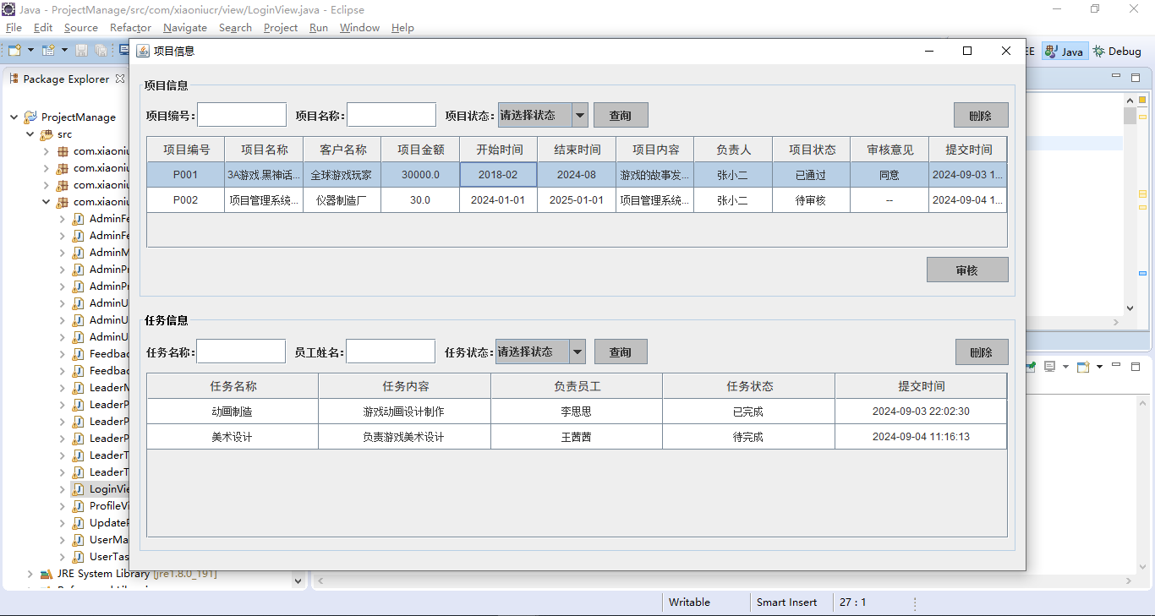Click the blue marker in the overview ruler
1155x616 pixels.
tap(1142, 273)
